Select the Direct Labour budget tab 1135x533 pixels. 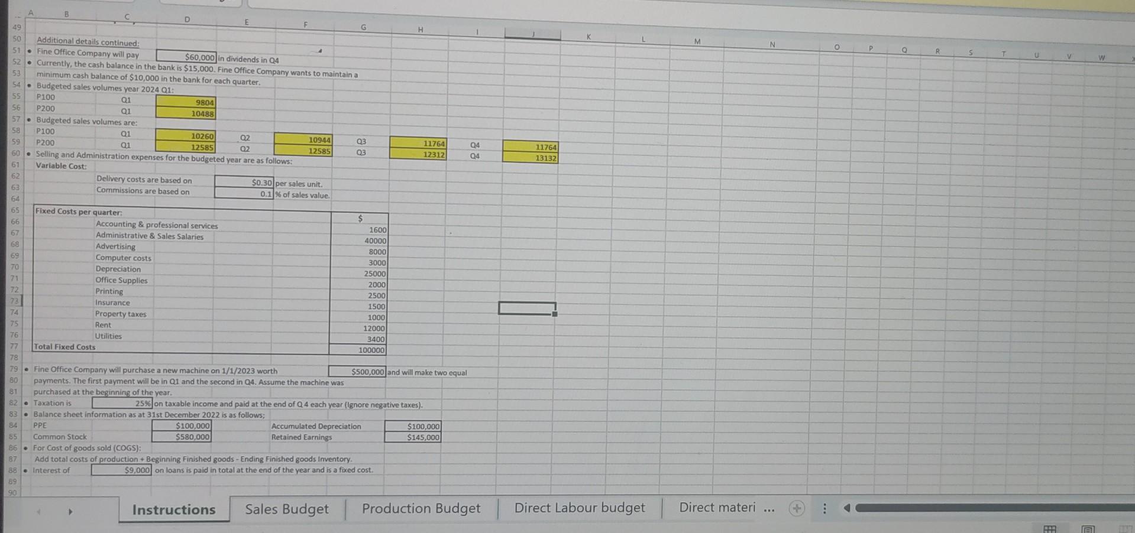pyautogui.click(x=580, y=508)
